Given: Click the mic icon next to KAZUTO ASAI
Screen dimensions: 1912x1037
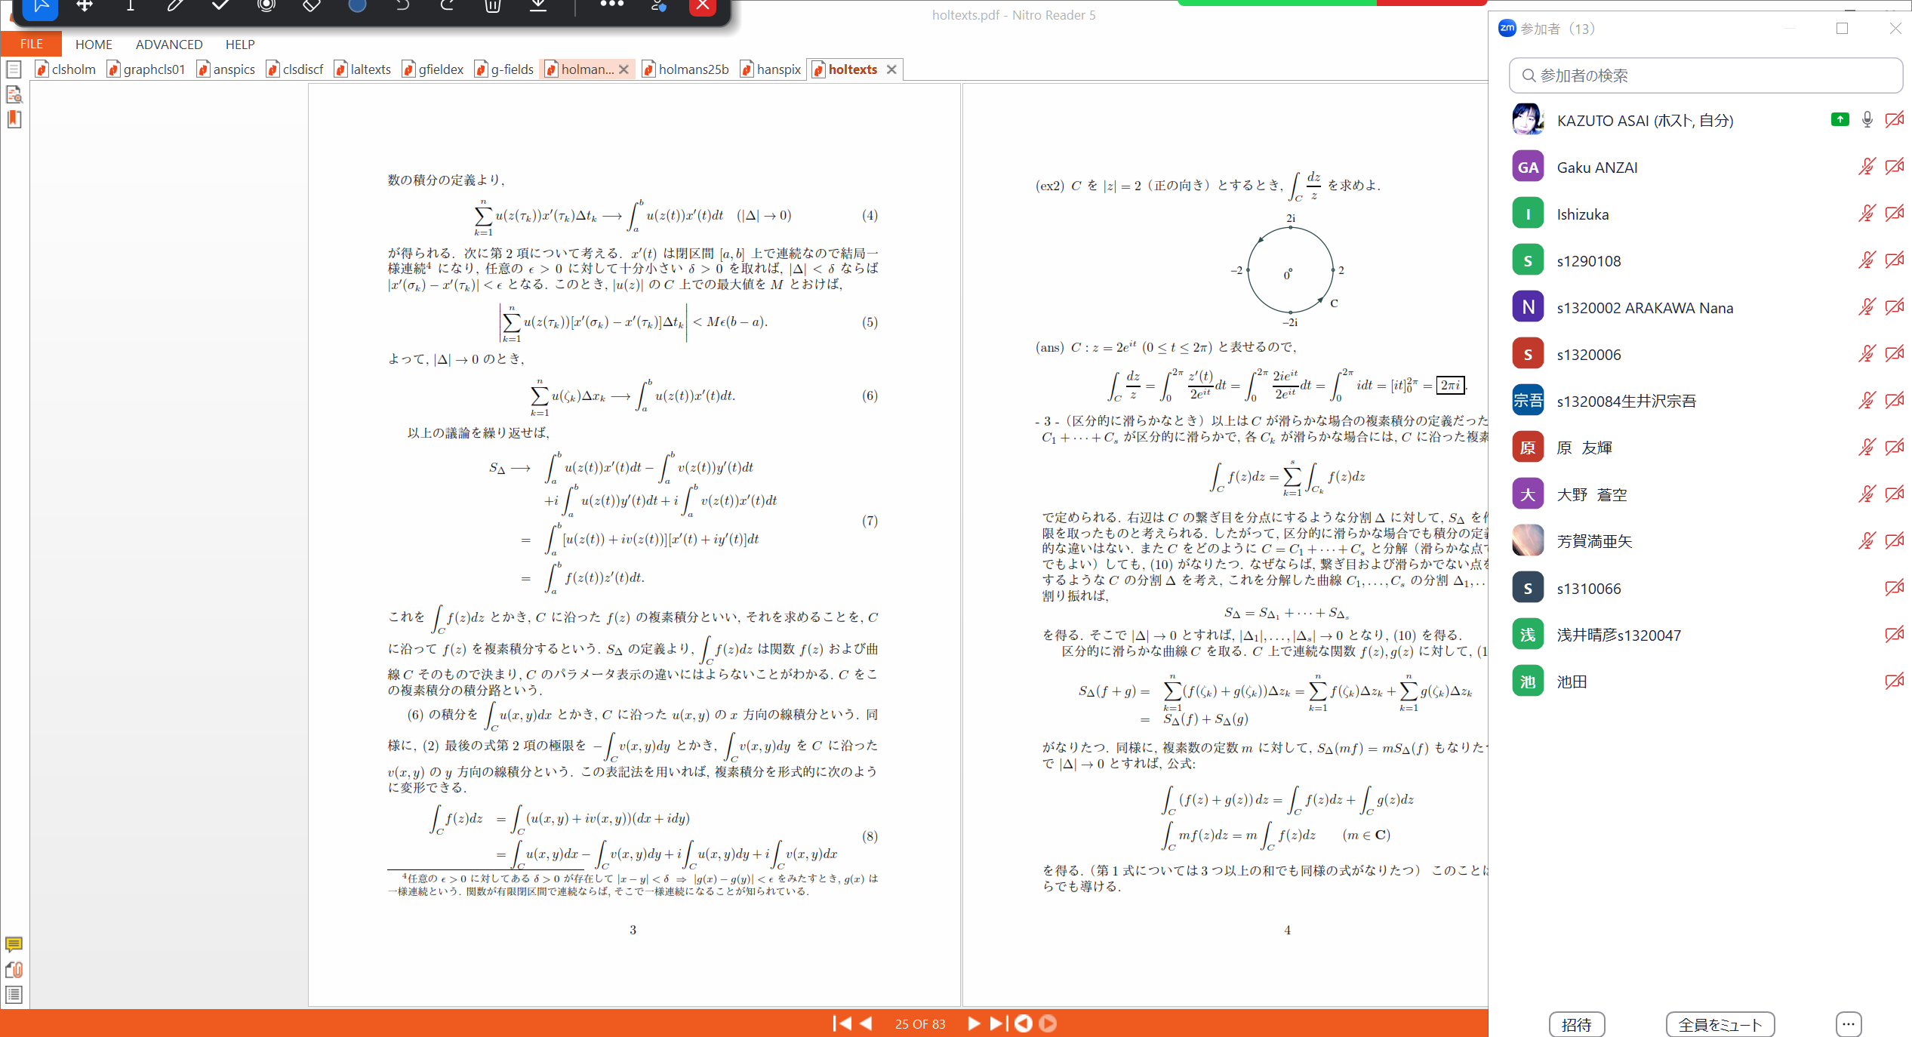Looking at the screenshot, I should 1867,119.
